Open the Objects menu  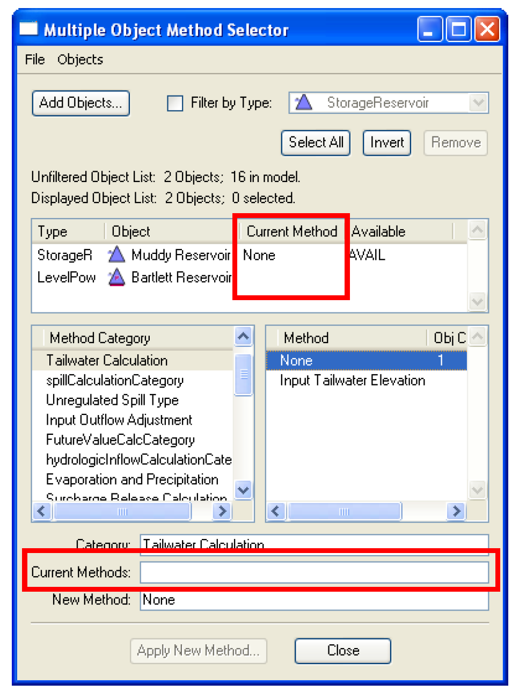tap(80, 60)
